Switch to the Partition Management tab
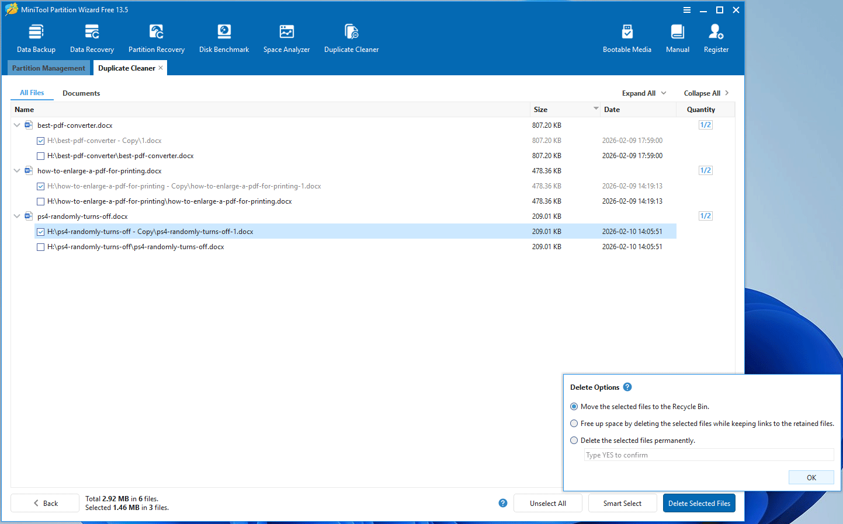Viewport: 843px width, 524px height. [x=48, y=68]
